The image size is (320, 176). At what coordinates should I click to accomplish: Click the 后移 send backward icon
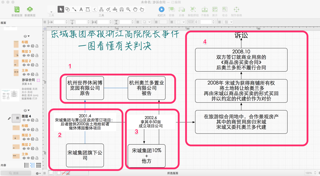pyautogui.click(x=181, y=9)
